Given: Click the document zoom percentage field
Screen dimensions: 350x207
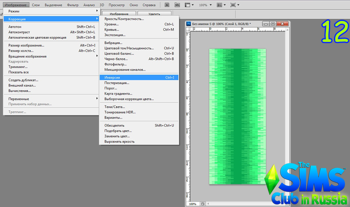Looking at the screenshot, I should coord(192,204).
